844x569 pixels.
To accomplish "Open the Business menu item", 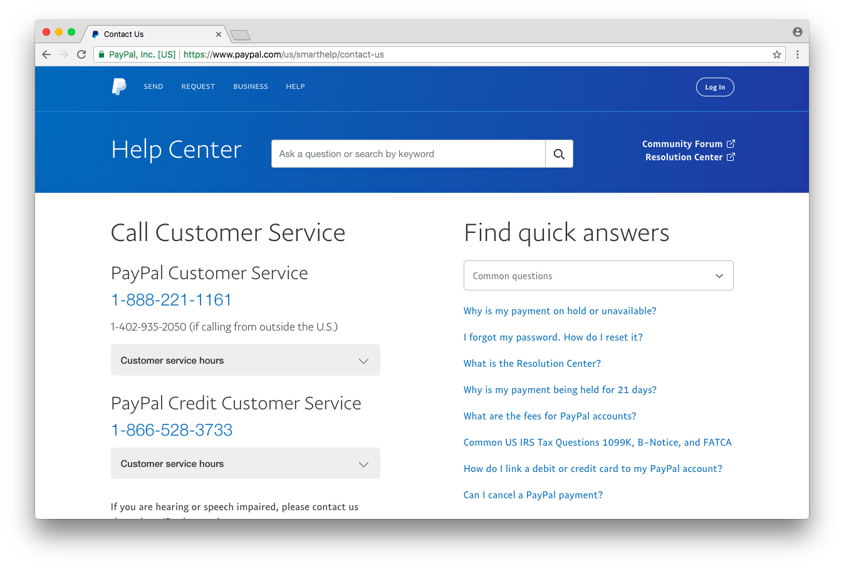I will click(251, 87).
